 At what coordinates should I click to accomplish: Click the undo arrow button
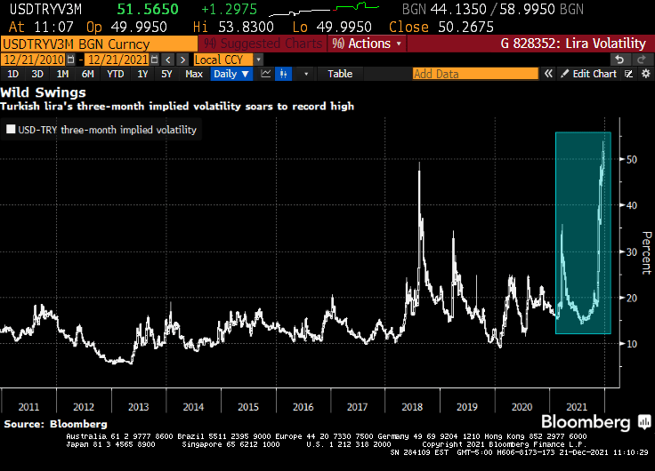pos(620,59)
